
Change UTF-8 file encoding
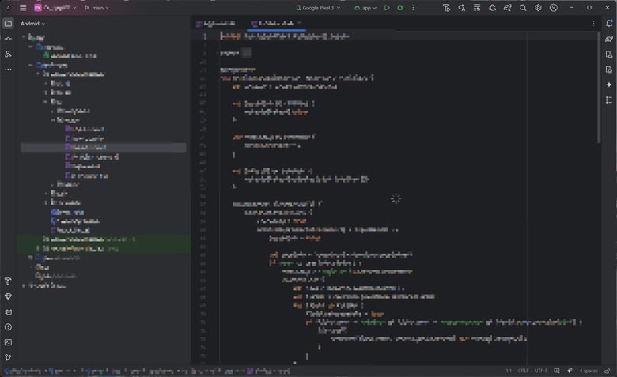[540, 371]
